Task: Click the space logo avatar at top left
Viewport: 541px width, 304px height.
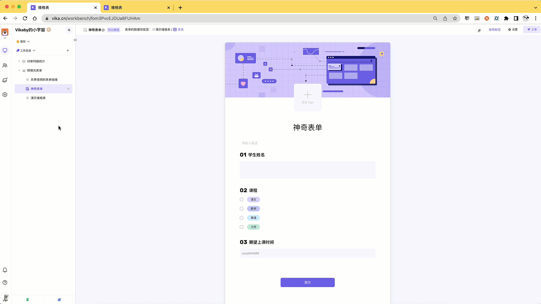Action: click(x=5, y=32)
